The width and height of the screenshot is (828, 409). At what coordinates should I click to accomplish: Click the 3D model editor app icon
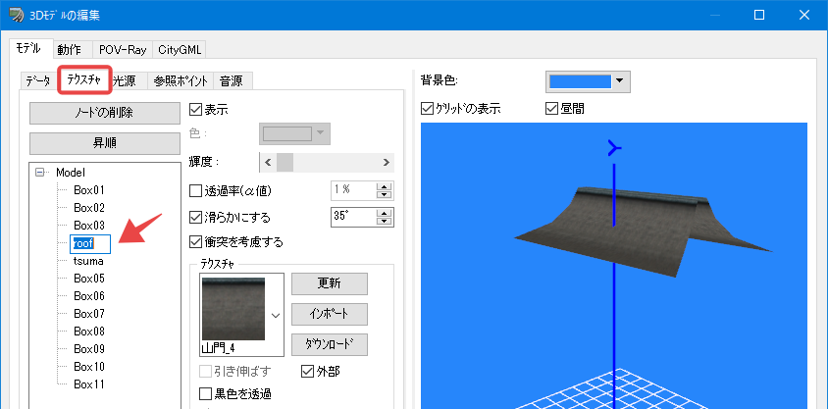coord(17,16)
